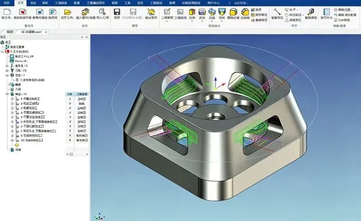Screen dimensions: 361x221
Task: Click the 3D curve icon
Action: tap(180, 12)
